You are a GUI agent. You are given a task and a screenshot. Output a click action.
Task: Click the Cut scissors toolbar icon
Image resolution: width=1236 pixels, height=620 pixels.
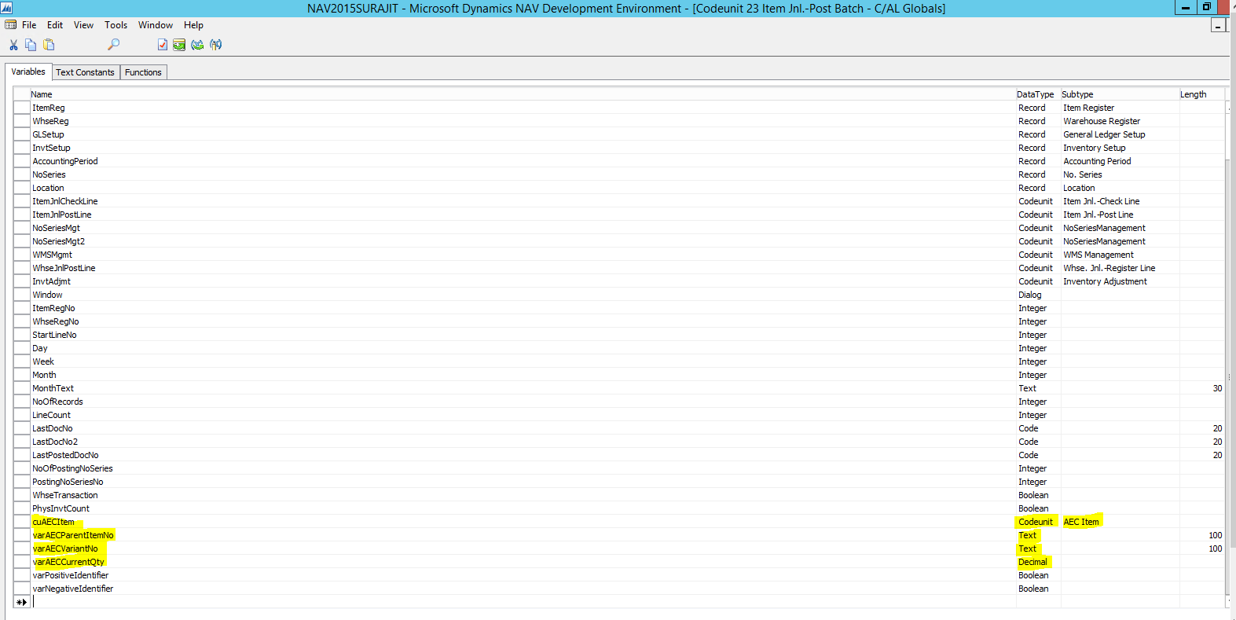click(x=13, y=45)
